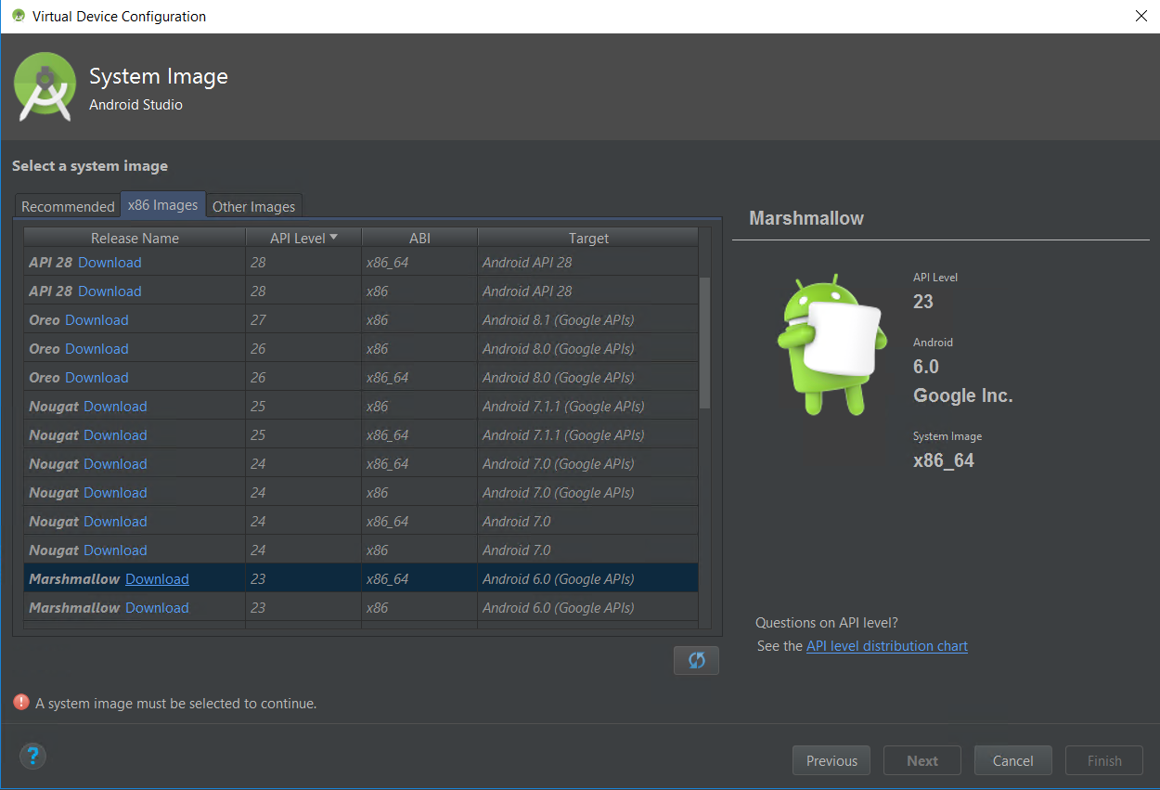Download Nougat 7.0 Google APIs x86_64 image
The image size is (1160, 790).
click(x=115, y=464)
